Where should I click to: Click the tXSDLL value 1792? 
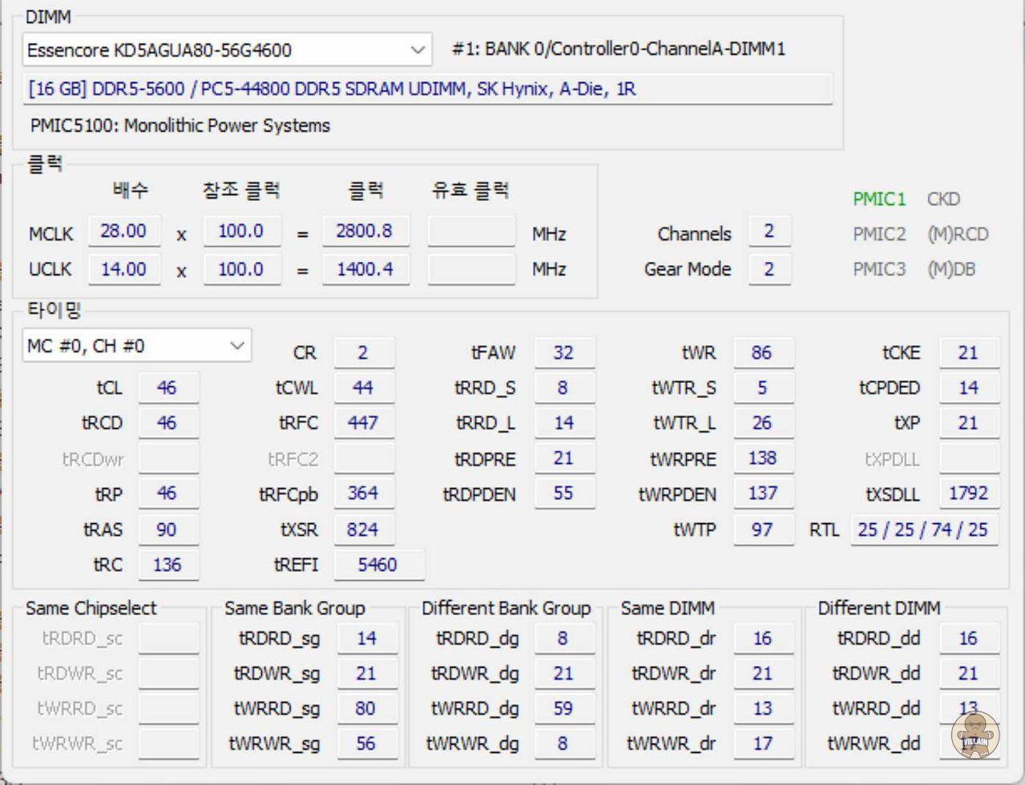968,493
